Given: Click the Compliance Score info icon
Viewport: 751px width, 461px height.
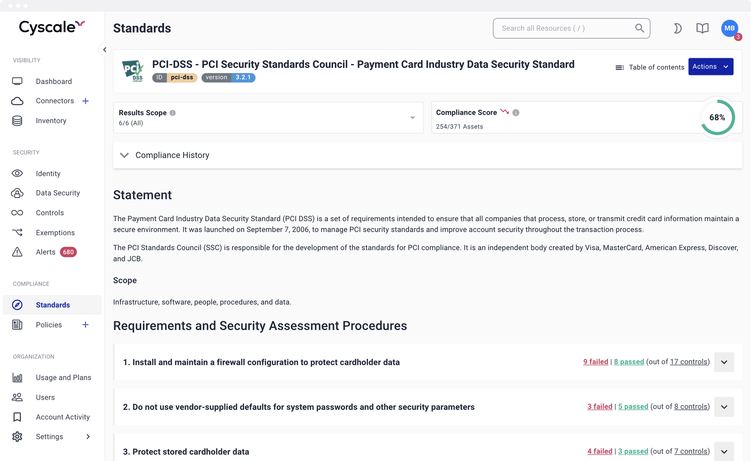Looking at the screenshot, I should (x=516, y=113).
